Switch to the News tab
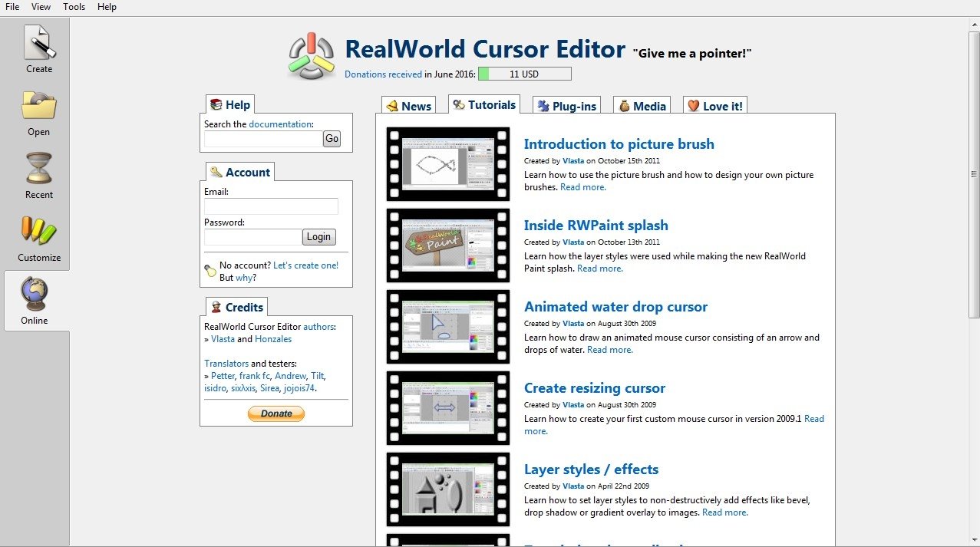Screen dimensions: 980x547 coord(408,106)
